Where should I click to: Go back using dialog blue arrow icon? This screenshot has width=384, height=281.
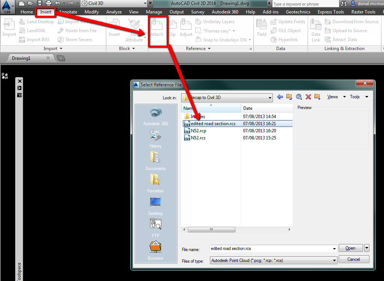[x=280, y=97]
